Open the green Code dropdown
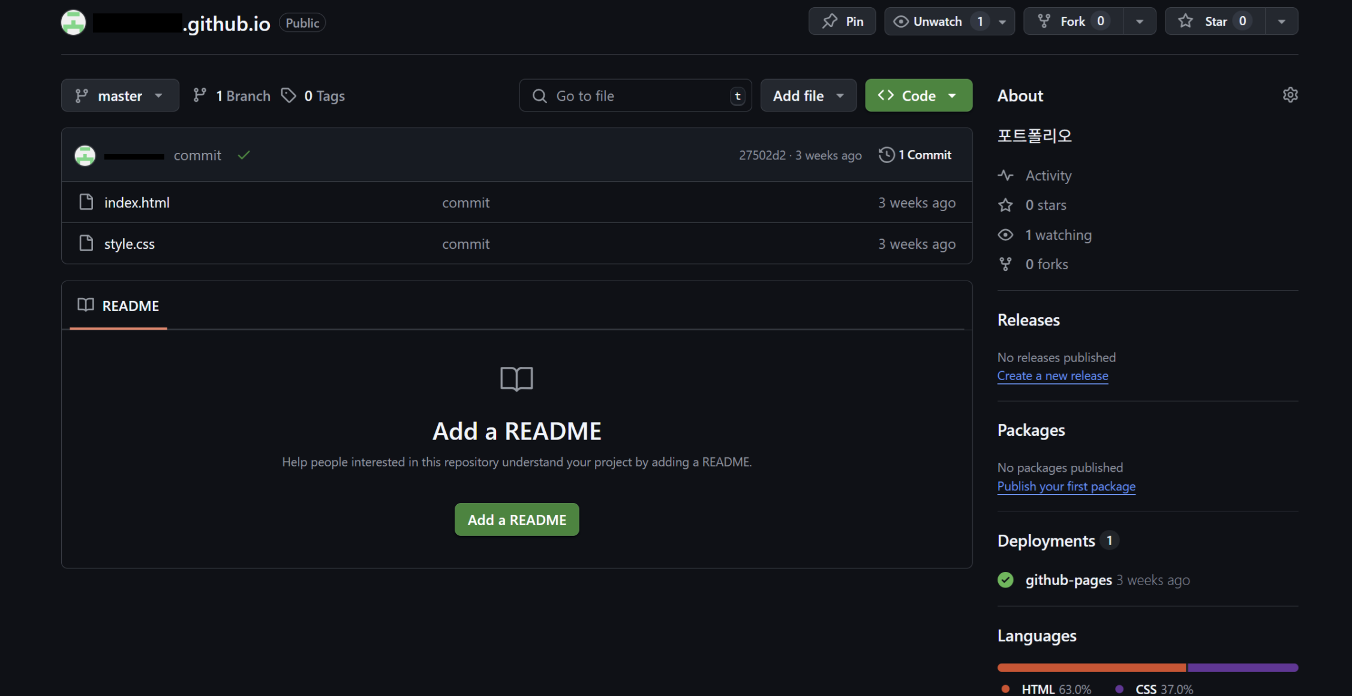1352x696 pixels. tap(918, 96)
